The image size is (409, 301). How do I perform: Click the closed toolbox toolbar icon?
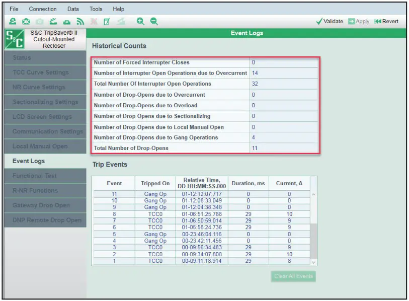(x=67, y=22)
